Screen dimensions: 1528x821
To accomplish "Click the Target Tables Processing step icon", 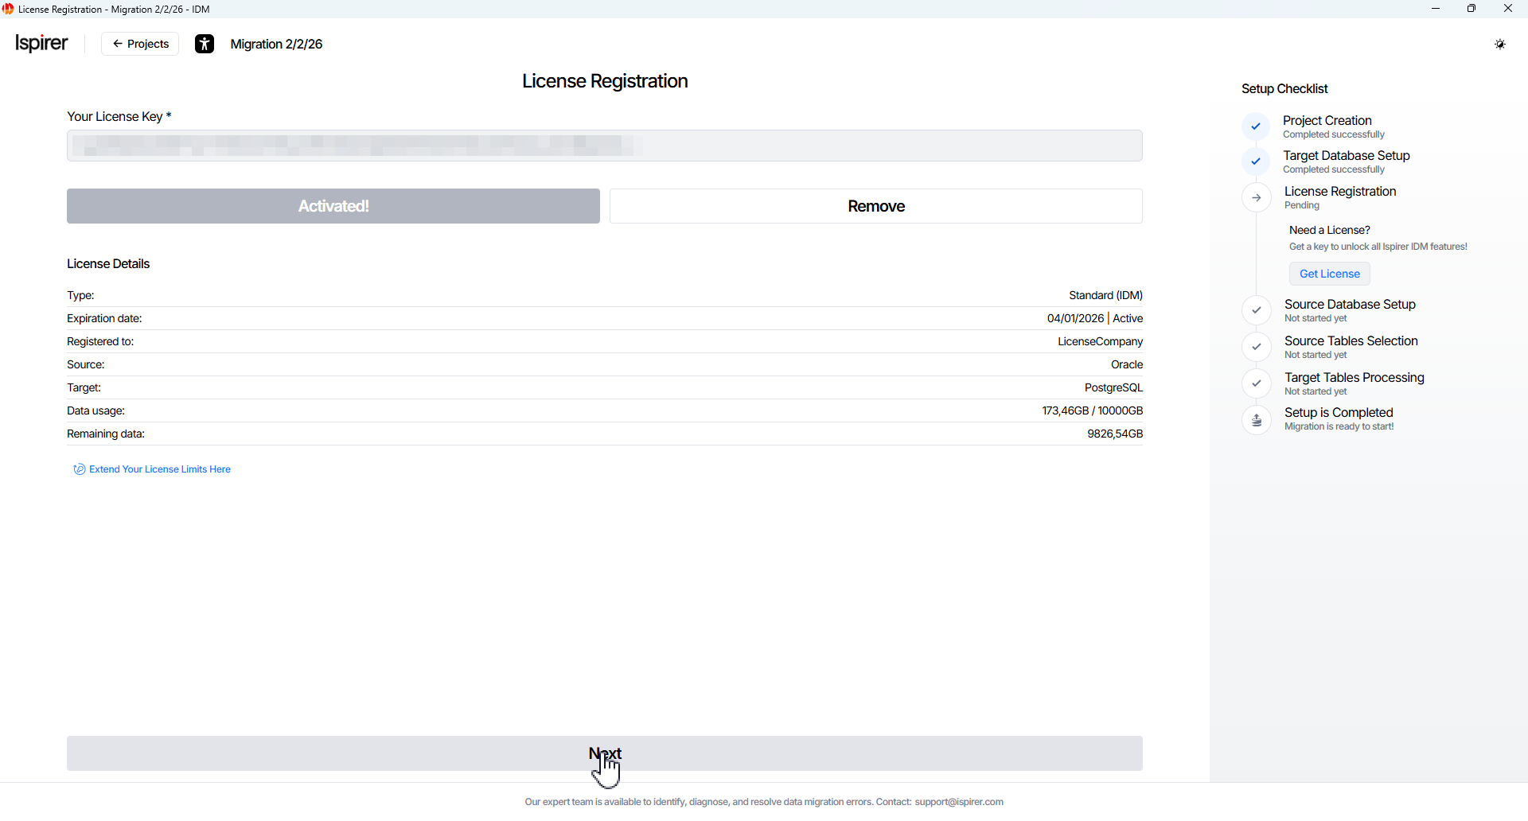I will point(1257,383).
